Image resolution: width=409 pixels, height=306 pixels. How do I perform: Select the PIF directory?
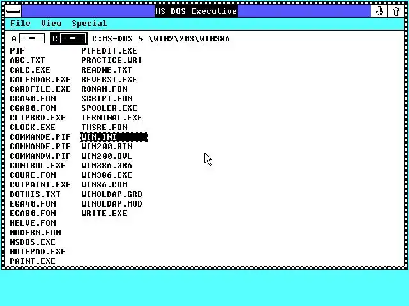coord(17,51)
